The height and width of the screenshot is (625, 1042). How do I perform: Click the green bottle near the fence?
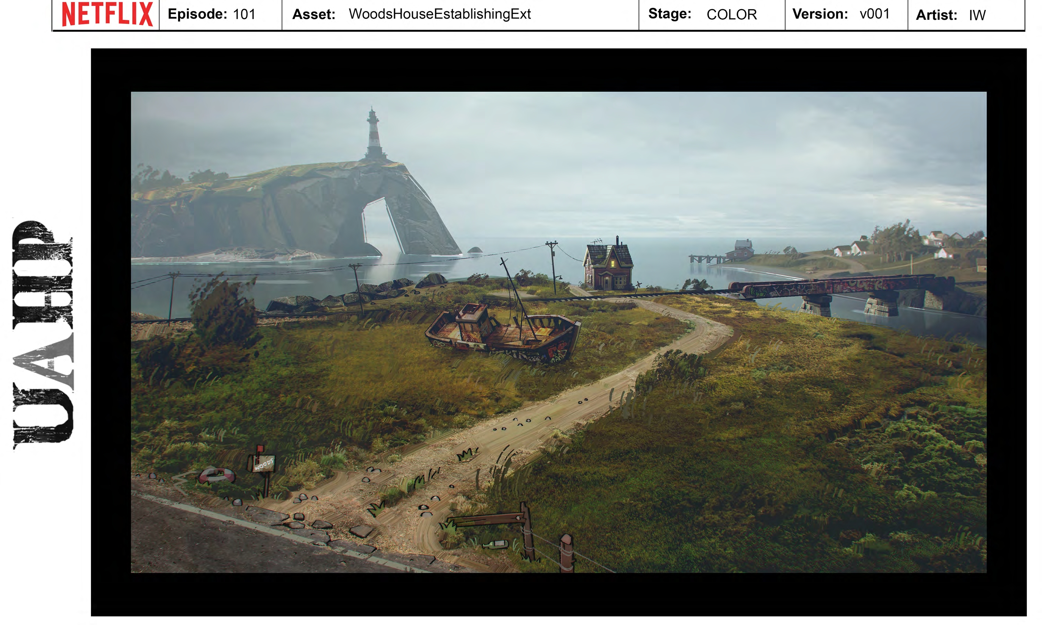tap(496, 545)
